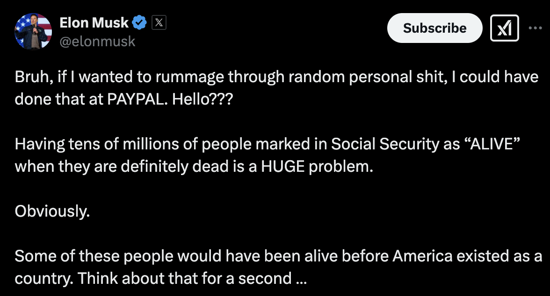Click the Elon Musk display name
Screen dimensions: 550x296
coord(94,22)
